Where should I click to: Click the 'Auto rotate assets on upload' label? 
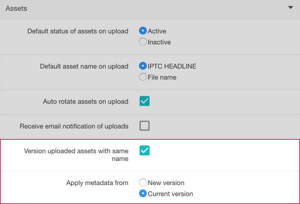coord(85,101)
